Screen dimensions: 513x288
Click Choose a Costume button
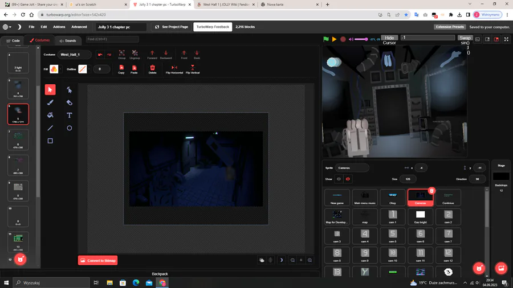click(21, 260)
